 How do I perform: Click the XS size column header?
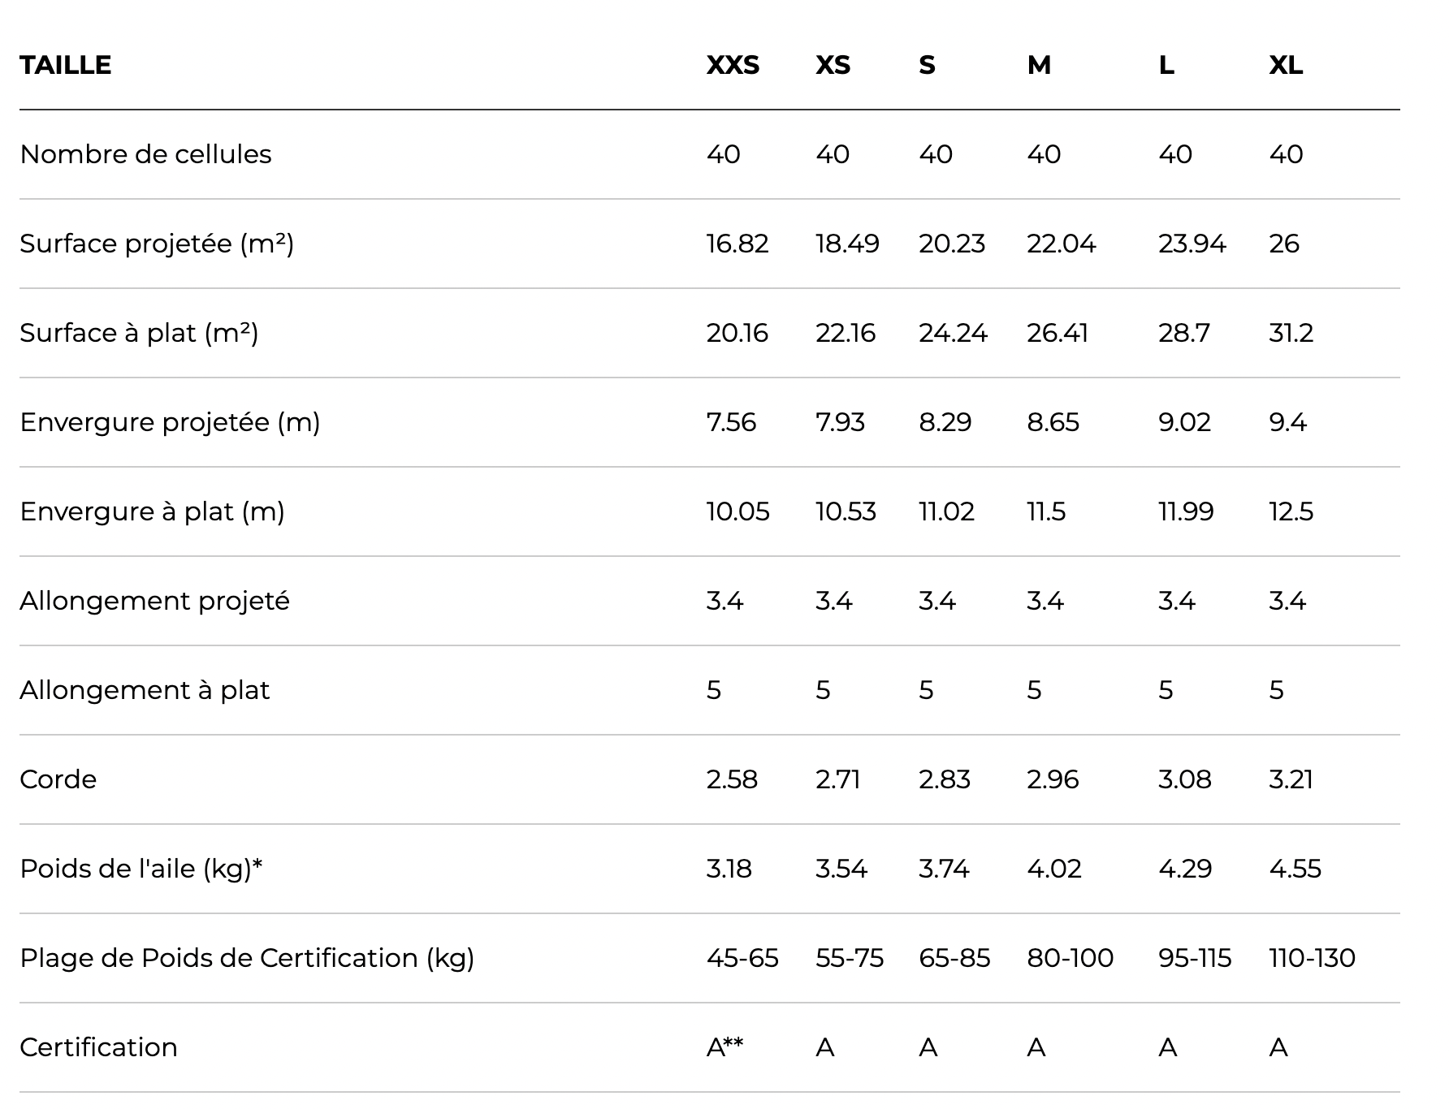pyautogui.click(x=833, y=65)
